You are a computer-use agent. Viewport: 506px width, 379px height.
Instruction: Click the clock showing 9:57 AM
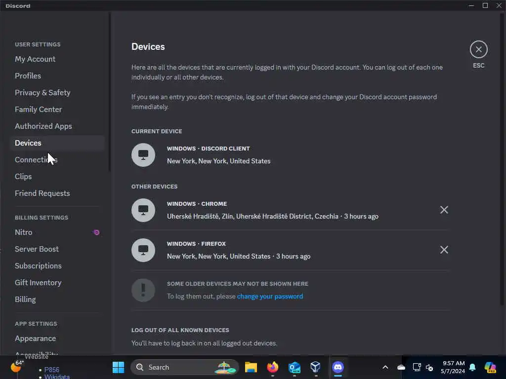[x=453, y=367]
